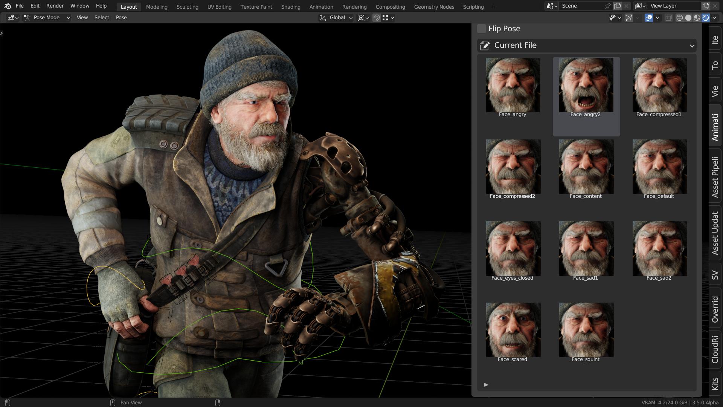Open the Pose Mode dropdown
Image resolution: width=723 pixels, height=407 pixels.
click(47, 18)
